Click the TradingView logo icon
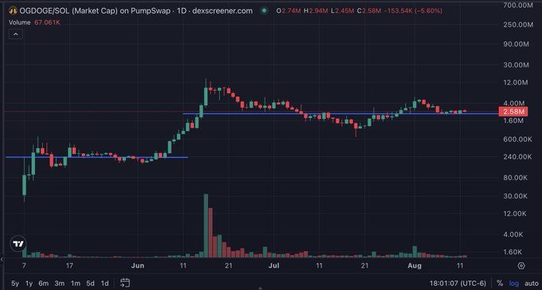This screenshot has width=542, height=290. tap(18, 244)
